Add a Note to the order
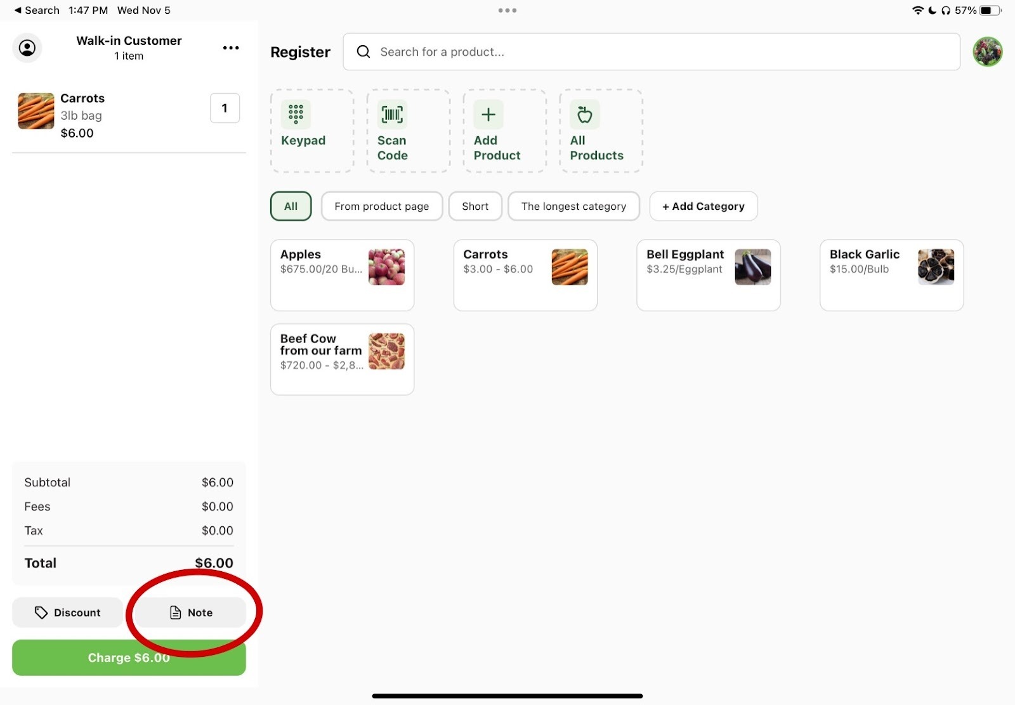The image size is (1015, 705). coord(191,612)
